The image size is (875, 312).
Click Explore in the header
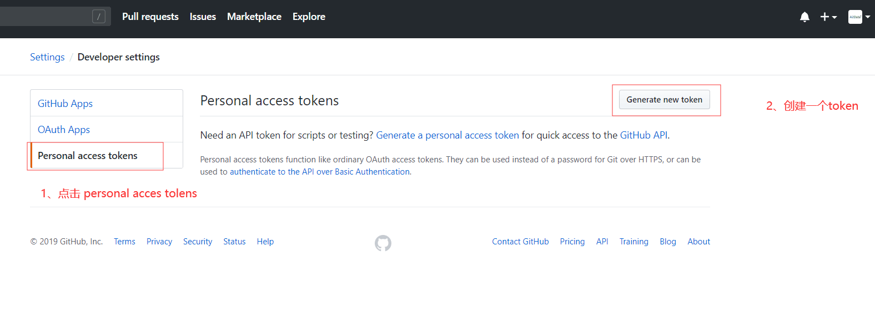309,17
